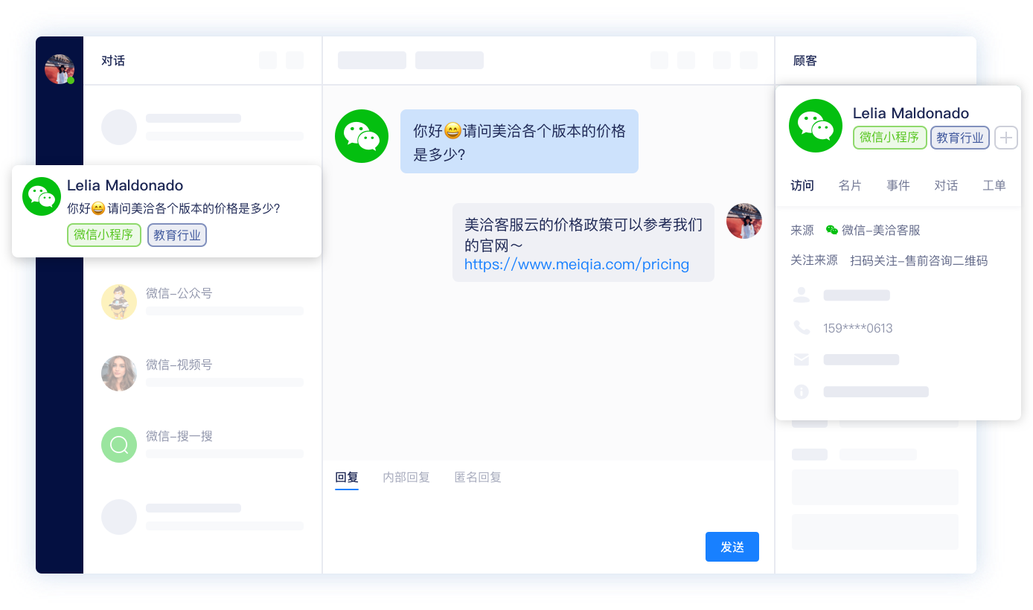1033x610 pixels.
Task: Click the source value 微信-美洽客服
Action: click(x=881, y=231)
